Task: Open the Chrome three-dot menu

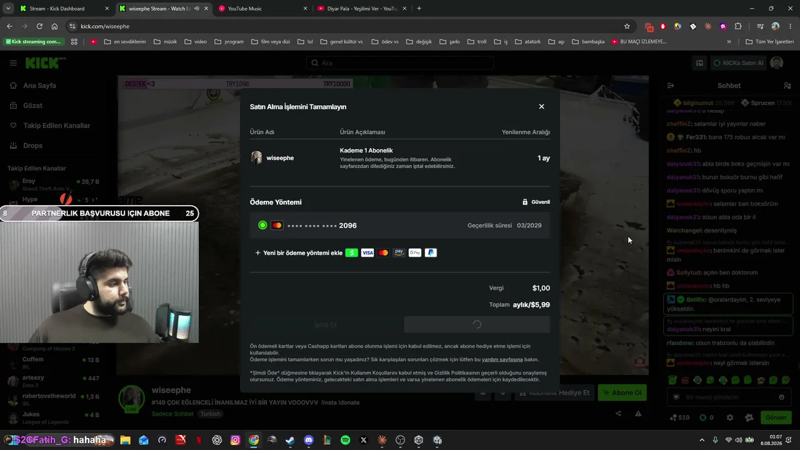Action: (790, 26)
